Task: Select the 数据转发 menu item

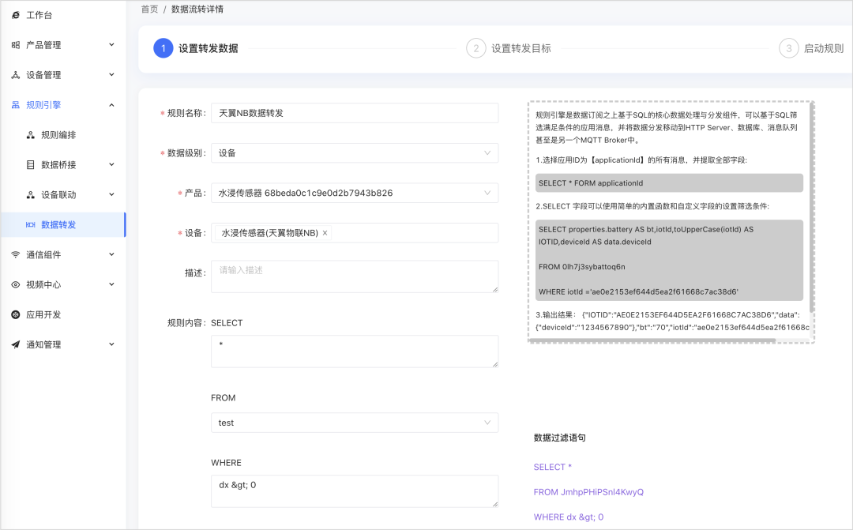Action: (63, 225)
